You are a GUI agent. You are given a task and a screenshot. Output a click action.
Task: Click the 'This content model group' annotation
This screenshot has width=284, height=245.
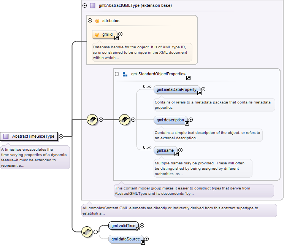point(194,191)
